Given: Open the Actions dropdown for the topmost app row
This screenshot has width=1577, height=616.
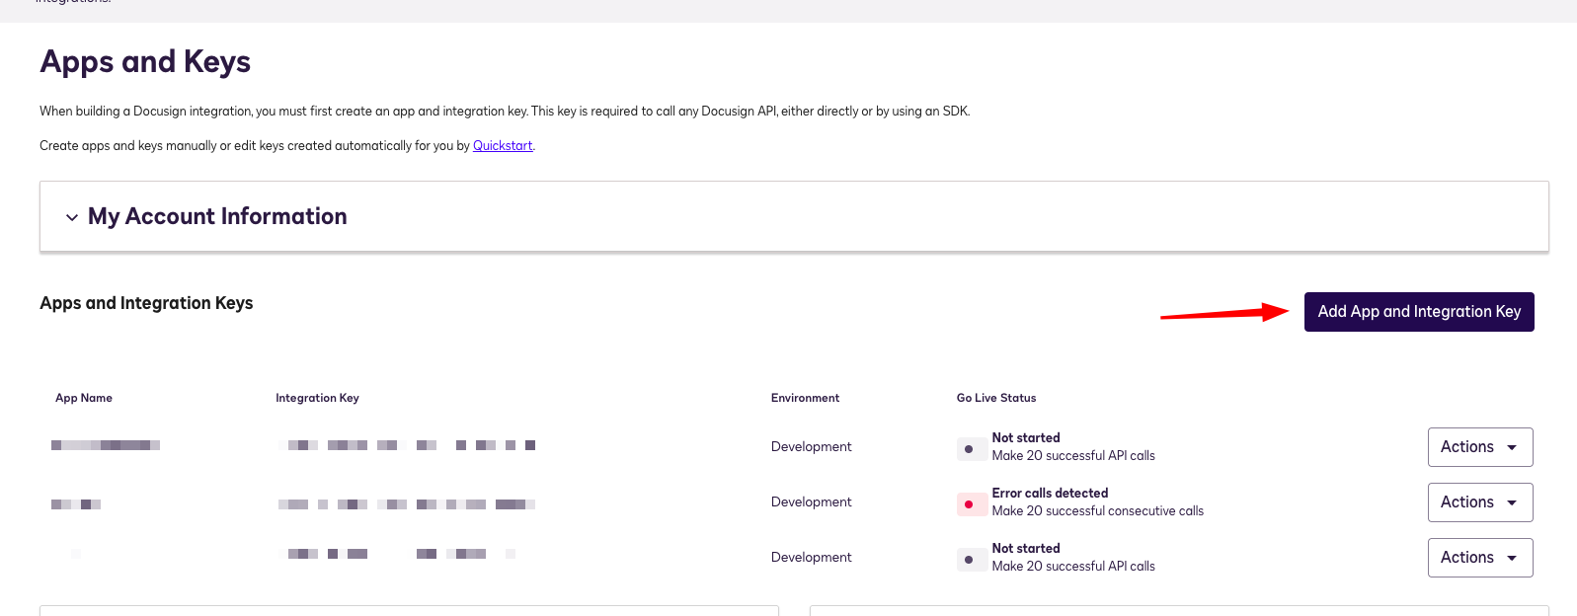Looking at the screenshot, I should pyautogui.click(x=1480, y=447).
